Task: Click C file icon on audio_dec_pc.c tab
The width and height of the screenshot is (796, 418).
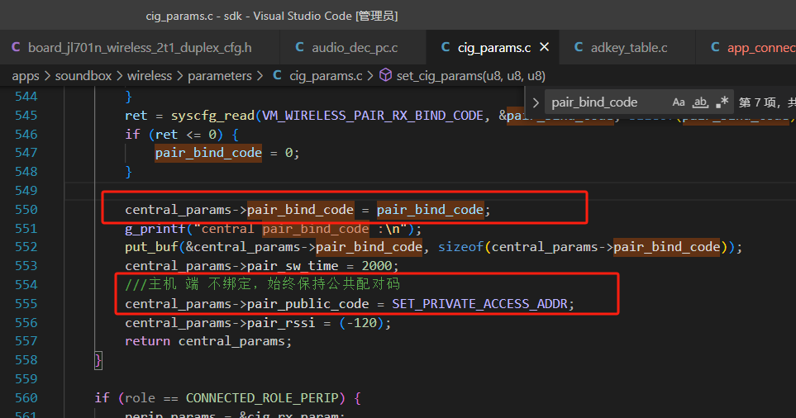Action: (x=299, y=47)
